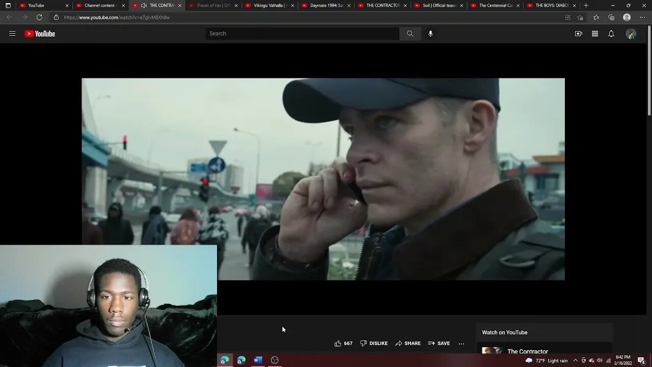
Task: Open YouTube notifications bell
Action: [611, 34]
